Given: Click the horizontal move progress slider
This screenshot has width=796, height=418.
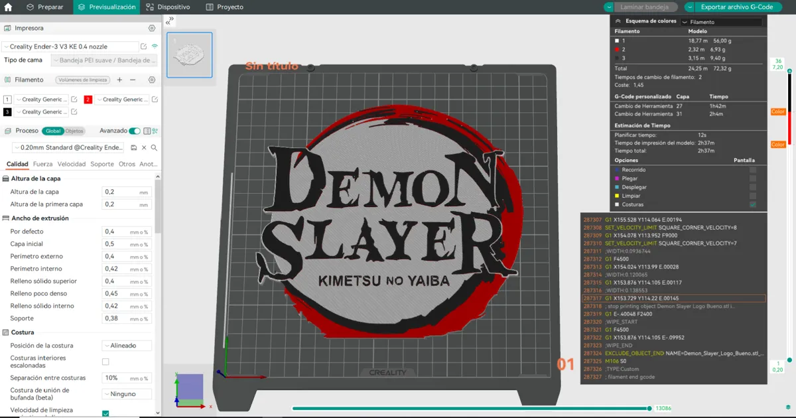Looking at the screenshot, I should (x=471, y=408).
